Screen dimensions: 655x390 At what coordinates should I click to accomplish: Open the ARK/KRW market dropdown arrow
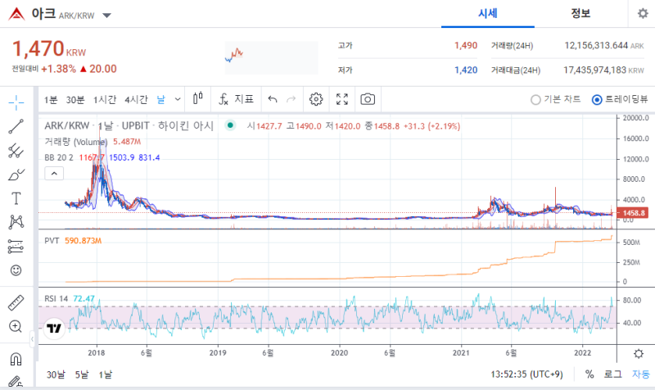click(x=107, y=16)
